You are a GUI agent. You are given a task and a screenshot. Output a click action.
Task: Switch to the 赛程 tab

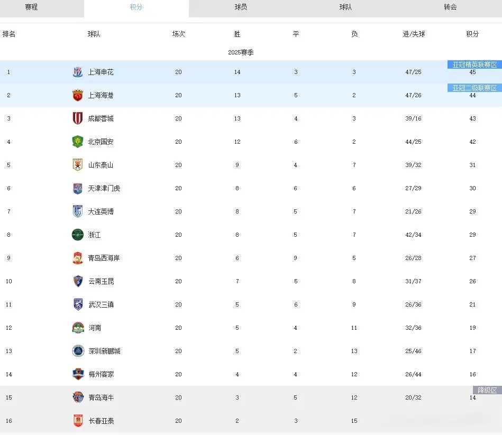pyautogui.click(x=31, y=7)
